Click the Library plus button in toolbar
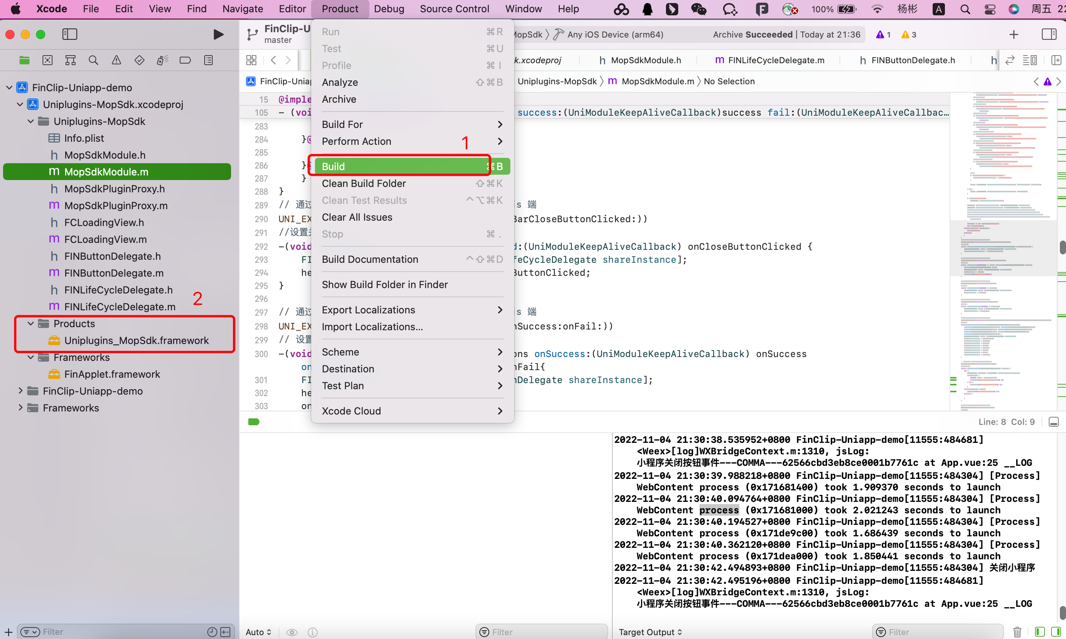1066x639 pixels. point(1014,34)
